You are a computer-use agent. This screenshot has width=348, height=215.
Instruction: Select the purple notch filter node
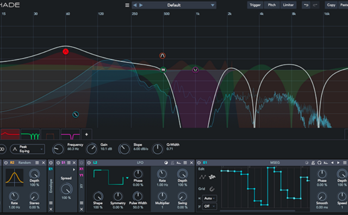[x=195, y=70]
